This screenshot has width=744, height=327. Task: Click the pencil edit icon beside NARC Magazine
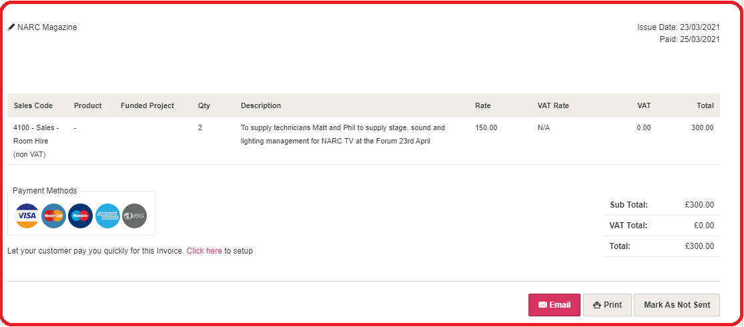(x=11, y=27)
